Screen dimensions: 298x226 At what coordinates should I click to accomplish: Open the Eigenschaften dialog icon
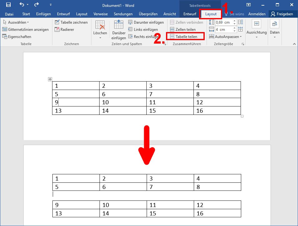(17, 36)
